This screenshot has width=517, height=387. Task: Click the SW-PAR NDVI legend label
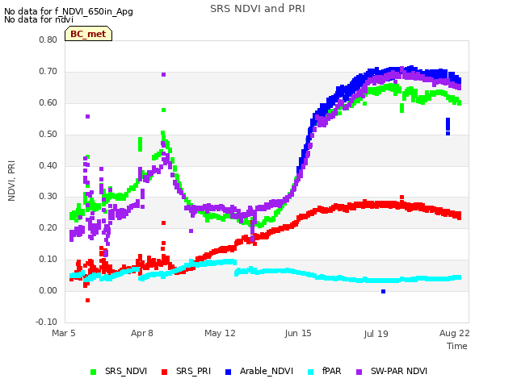coord(399,371)
